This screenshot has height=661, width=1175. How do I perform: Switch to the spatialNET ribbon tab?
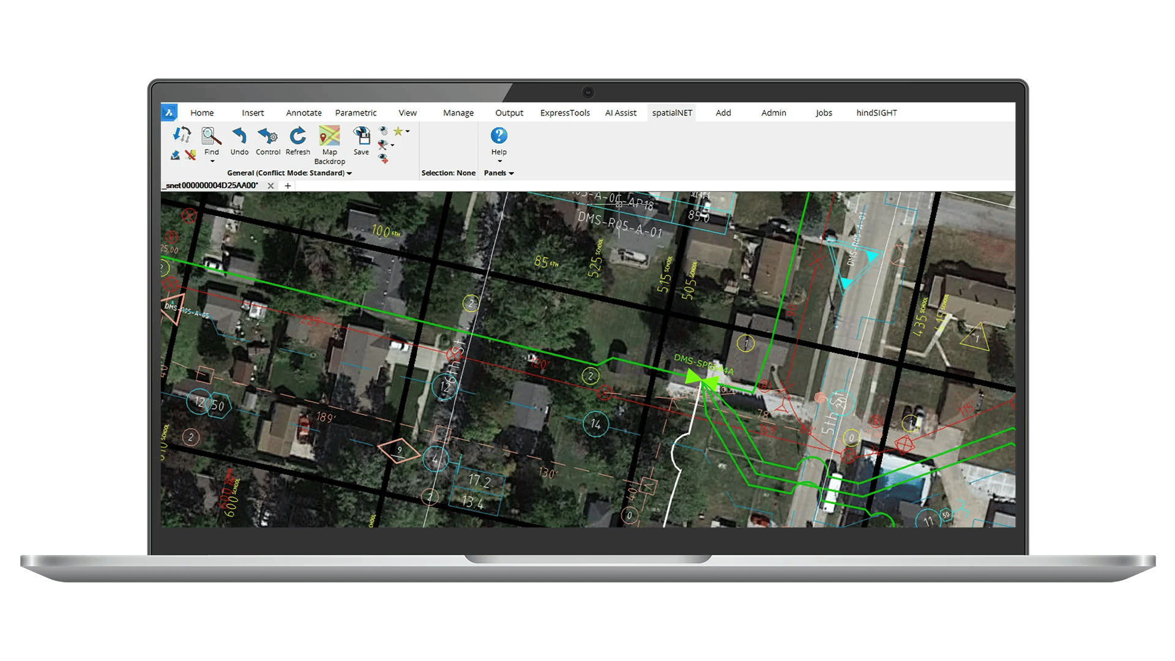click(x=671, y=113)
